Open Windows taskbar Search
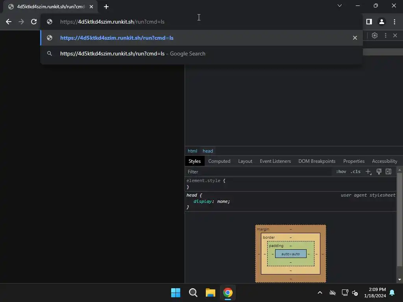 pyautogui.click(x=193, y=293)
